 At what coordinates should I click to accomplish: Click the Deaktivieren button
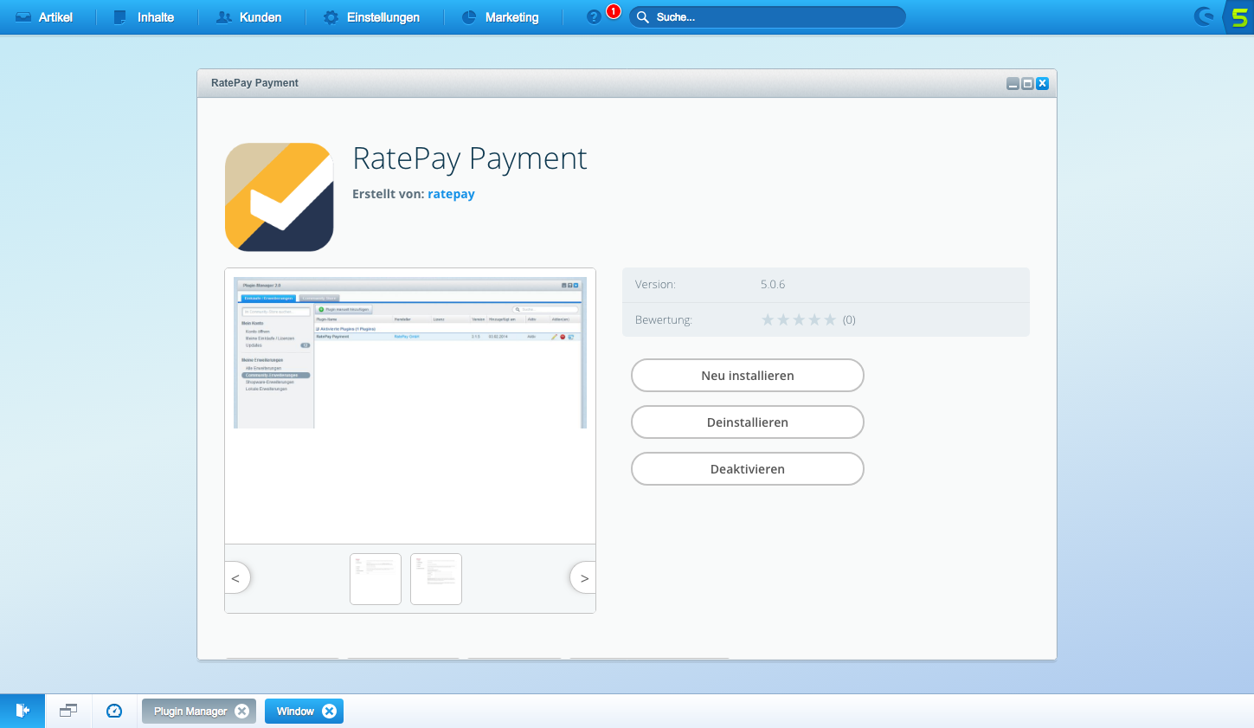click(748, 469)
